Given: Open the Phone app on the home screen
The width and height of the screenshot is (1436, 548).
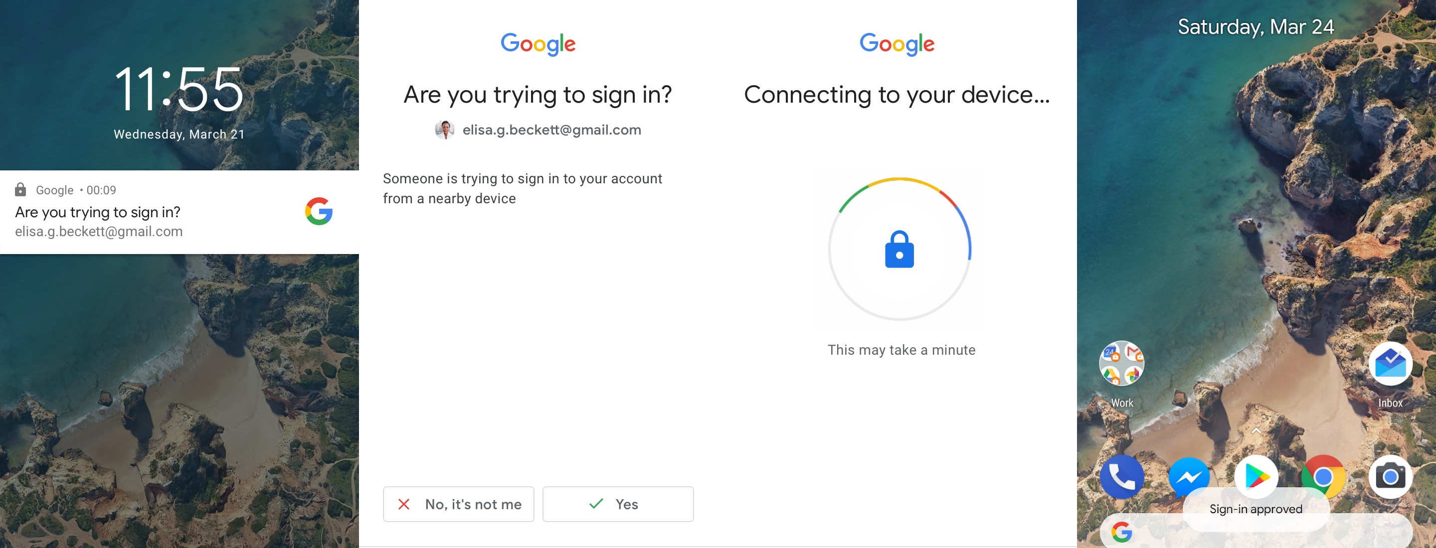Looking at the screenshot, I should tap(1121, 477).
